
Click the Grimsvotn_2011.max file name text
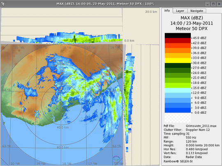coord(201,126)
